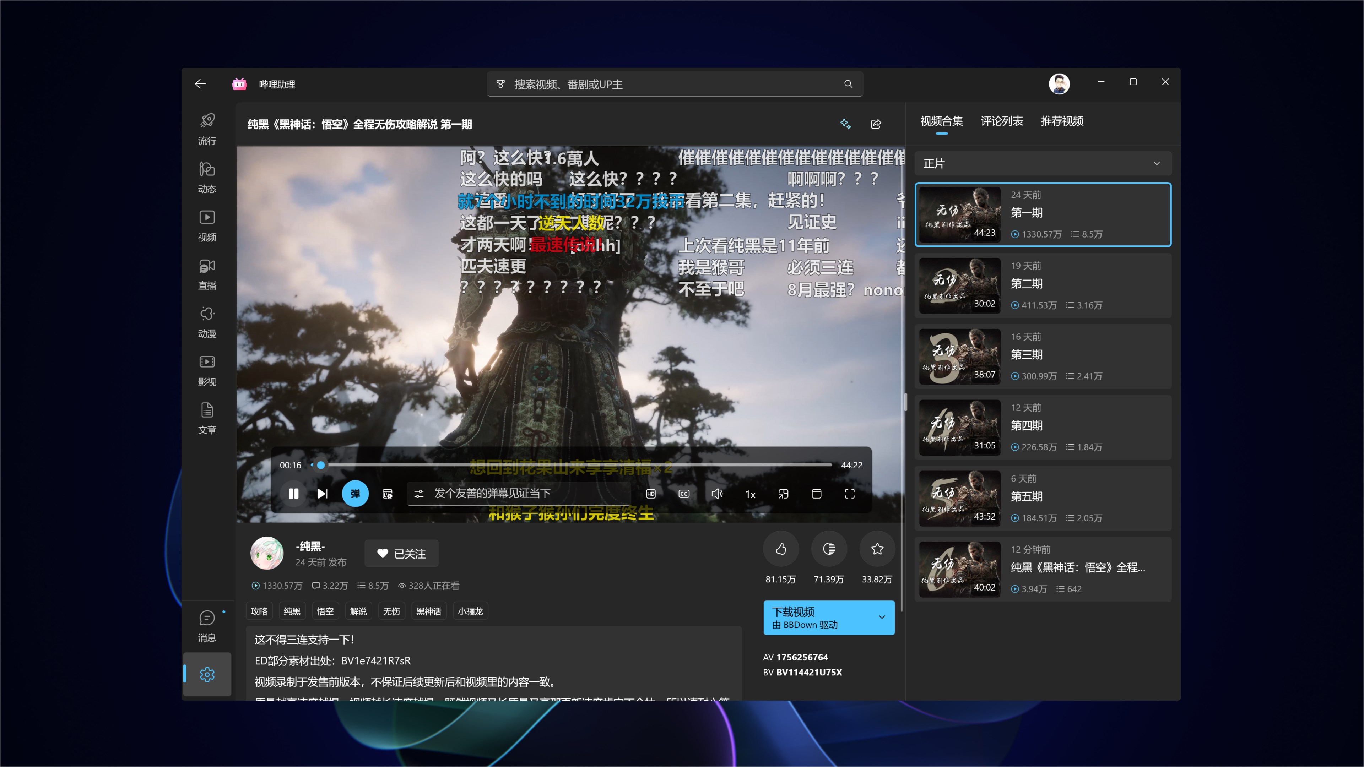Give coins with the coin icon
Screen dimensions: 1364x767
829,549
